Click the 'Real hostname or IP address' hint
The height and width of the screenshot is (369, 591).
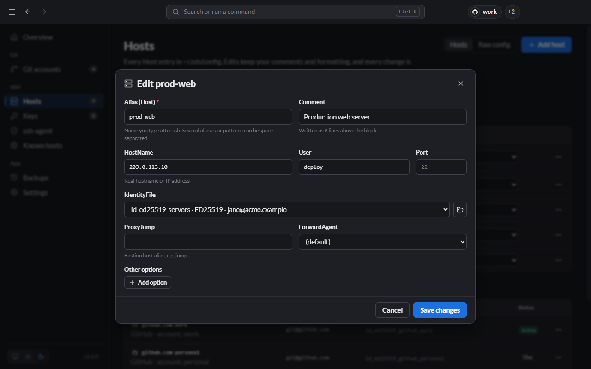point(157,181)
